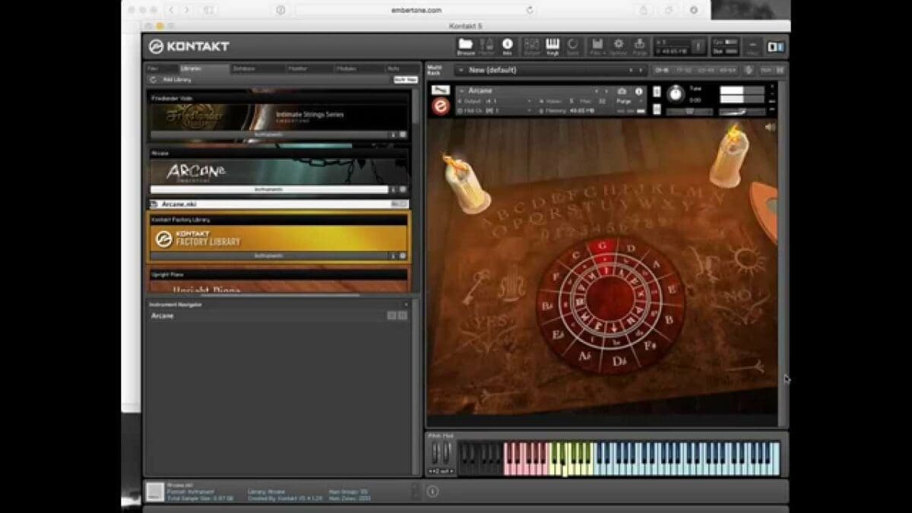912x513 pixels.
Task: Select G segment on chord wheel
Action: point(603,245)
